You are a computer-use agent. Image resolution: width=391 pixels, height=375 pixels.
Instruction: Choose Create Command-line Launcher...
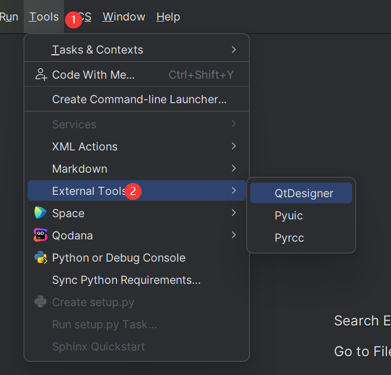(139, 99)
